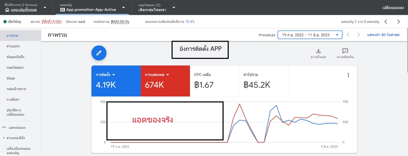Screen dimensions: 408x156
Task: Open the ad group selector dropdown
Action: [x=173, y=8]
